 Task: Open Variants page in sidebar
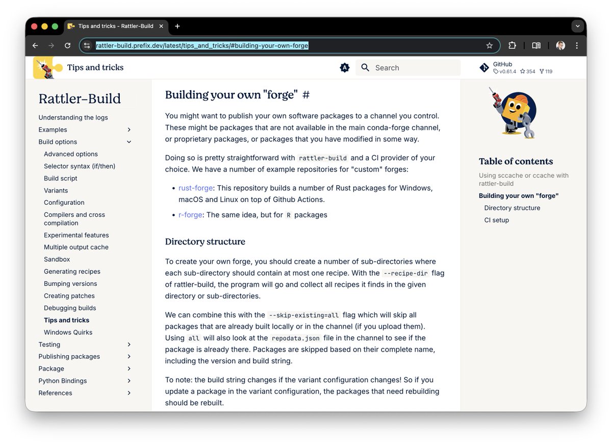coord(56,190)
